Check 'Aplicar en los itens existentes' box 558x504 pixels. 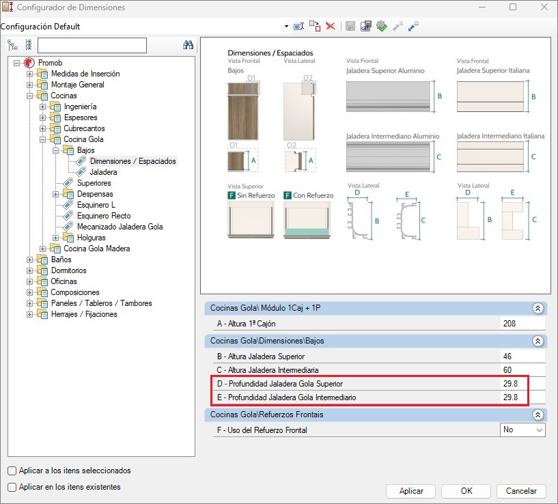(12, 487)
